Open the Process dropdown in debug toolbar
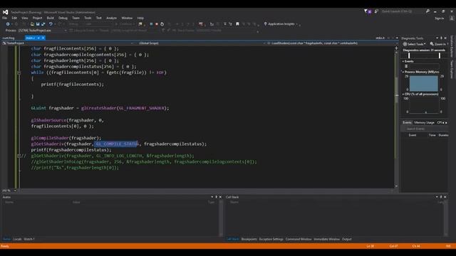 65,30
